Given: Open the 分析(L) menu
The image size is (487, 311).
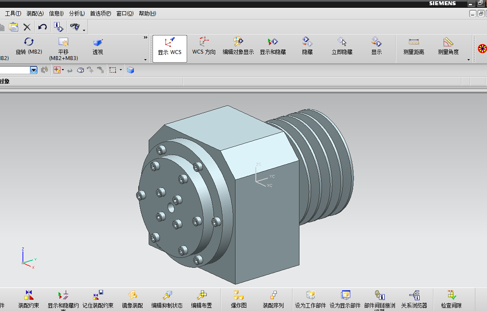Looking at the screenshot, I should click(x=77, y=13).
